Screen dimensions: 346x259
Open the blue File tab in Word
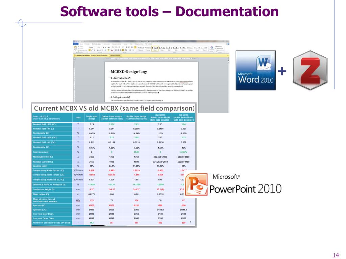76,44
